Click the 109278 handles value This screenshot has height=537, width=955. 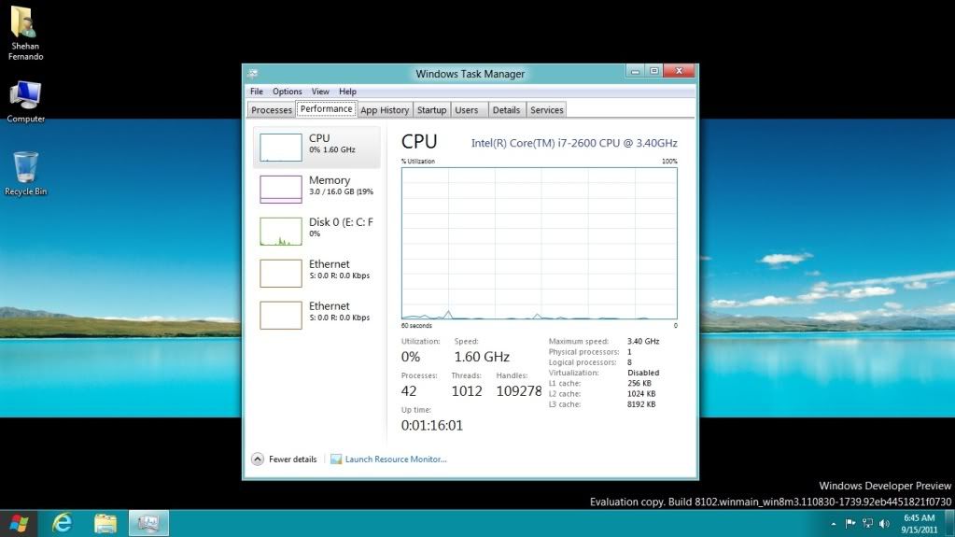519,391
